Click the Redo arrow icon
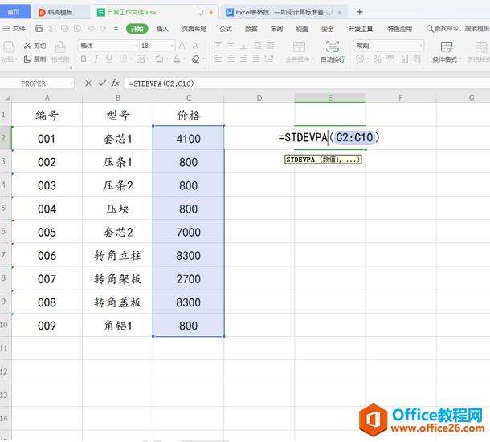Image resolution: width=490 pixels, height=442 pixels. tap(103, 29)
